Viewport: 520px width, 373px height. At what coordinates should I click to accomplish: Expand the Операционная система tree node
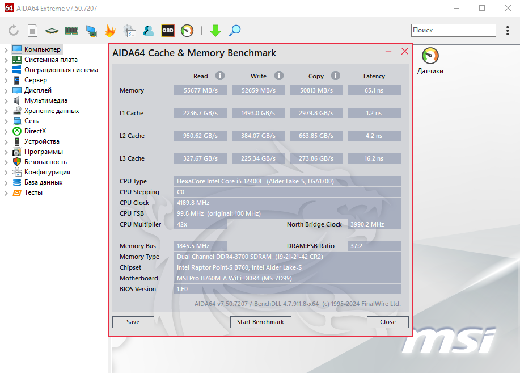pos(6,70)
